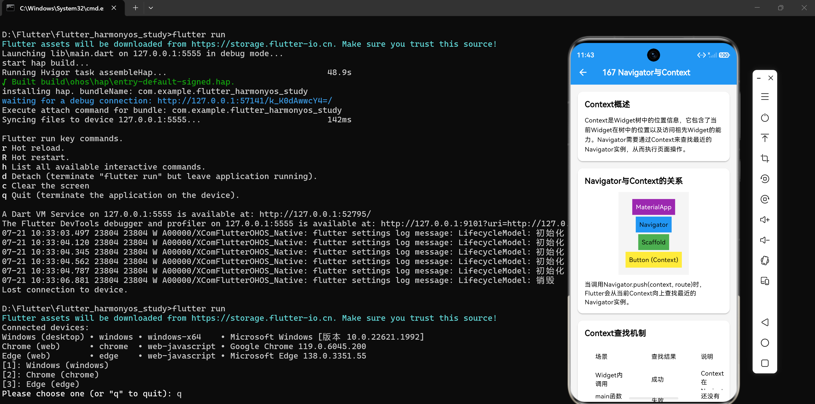The width and height of the screenshot is (815, 404).
Task: Tap the emulator square Recents navigation button
Action: (x=765, y=363)
